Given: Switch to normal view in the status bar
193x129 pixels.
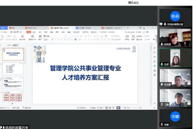Looking at the screenshot, I should click(107, 108).
